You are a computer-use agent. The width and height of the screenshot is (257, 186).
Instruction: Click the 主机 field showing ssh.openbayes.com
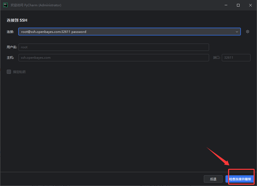pos(114,58)
